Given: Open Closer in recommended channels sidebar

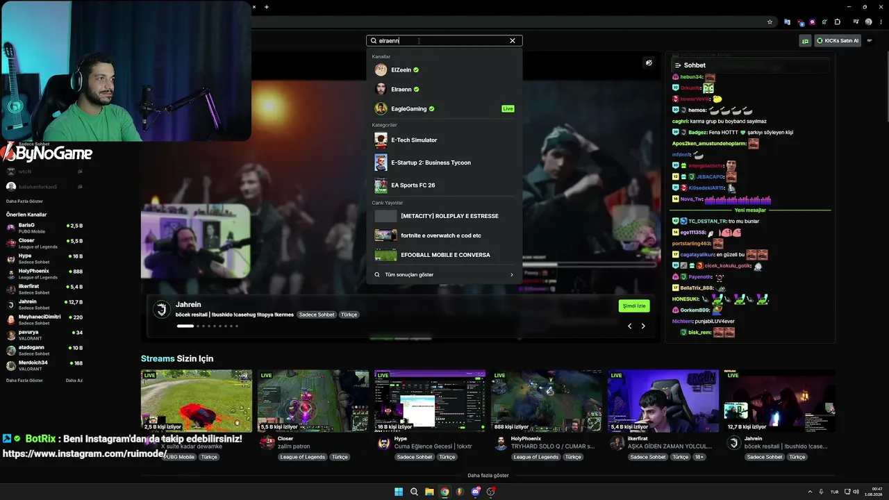Looking at the screenshot, I should (44, 243).
